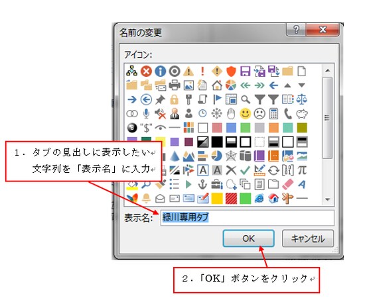Pick the muted speaker icon
Image resolution: width=365 pixels, height=308 pixels.
(161, 113)
